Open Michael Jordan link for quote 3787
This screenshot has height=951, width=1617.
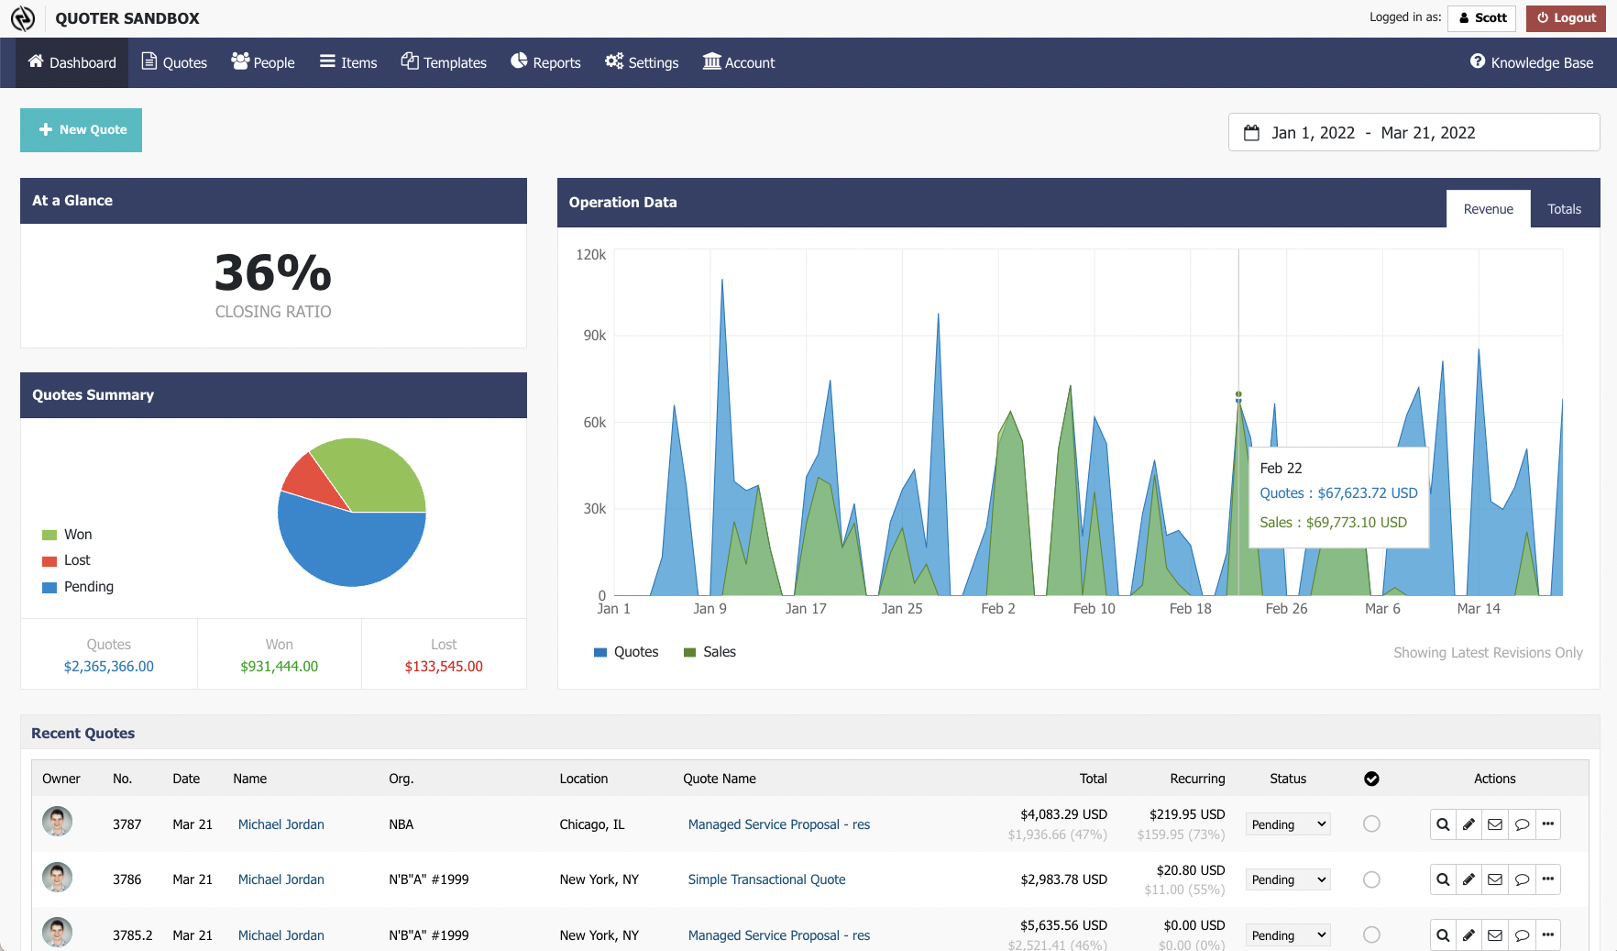[281, 824]
